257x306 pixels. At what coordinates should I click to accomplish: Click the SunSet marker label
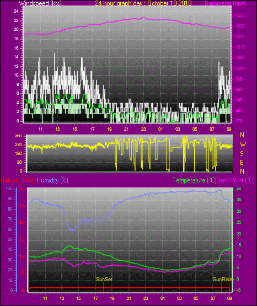coord(104,280)
